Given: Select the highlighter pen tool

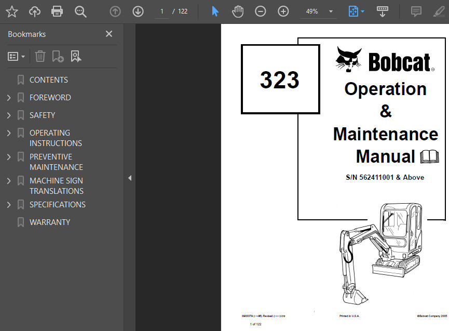Looking at the screenshot, I should [x=439, y=11].
